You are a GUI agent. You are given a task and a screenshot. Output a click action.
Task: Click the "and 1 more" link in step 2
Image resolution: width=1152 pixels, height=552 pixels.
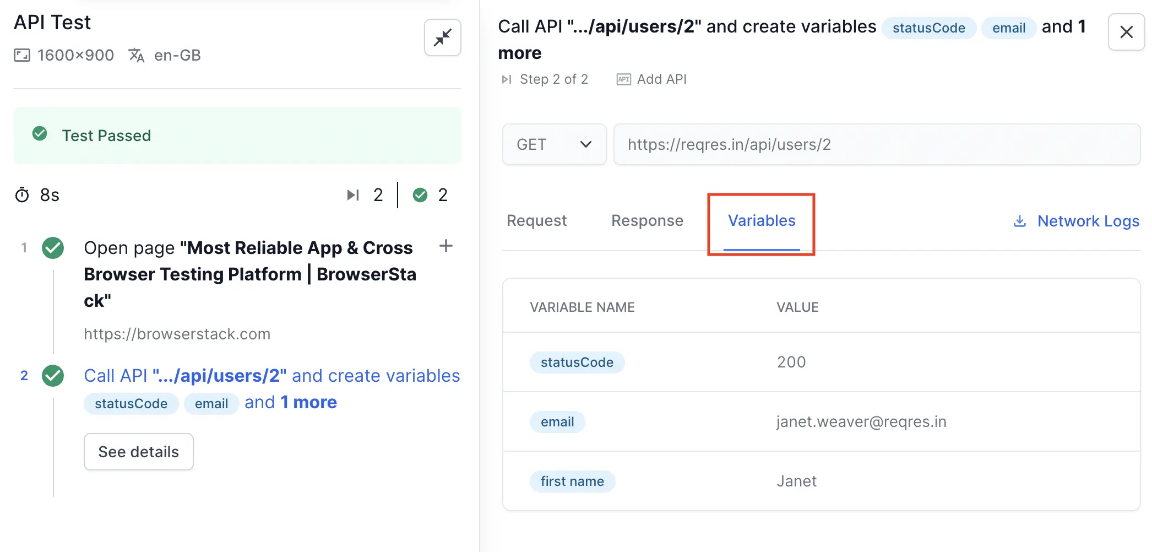290,403
